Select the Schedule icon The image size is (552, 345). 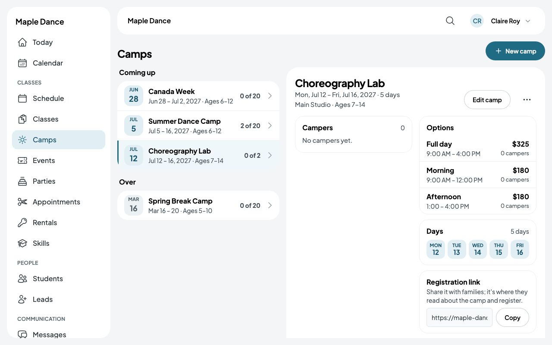click(22, 98)
